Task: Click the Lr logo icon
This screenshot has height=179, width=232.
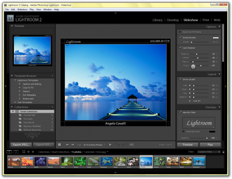Action: point(10,19)
